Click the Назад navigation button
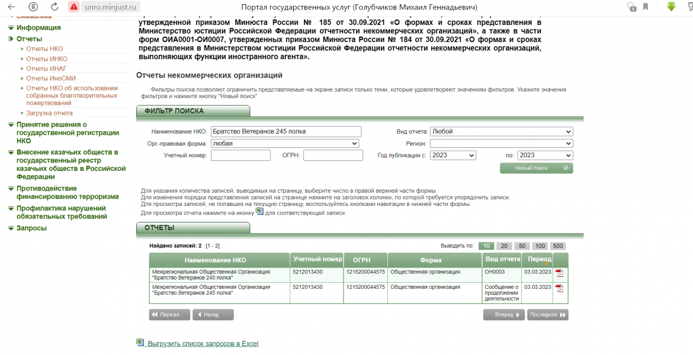This screenshot has width=693, height=355. click(x=213, y=315)
